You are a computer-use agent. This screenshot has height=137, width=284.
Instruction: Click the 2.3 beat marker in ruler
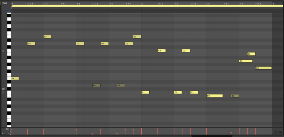click(208, 3)
